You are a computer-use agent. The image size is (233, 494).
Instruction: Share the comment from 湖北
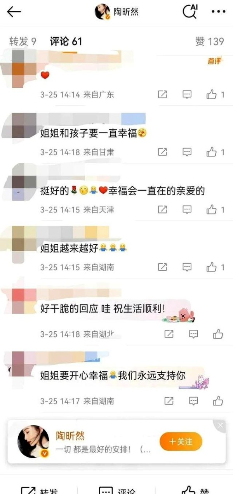coord(169,334)
